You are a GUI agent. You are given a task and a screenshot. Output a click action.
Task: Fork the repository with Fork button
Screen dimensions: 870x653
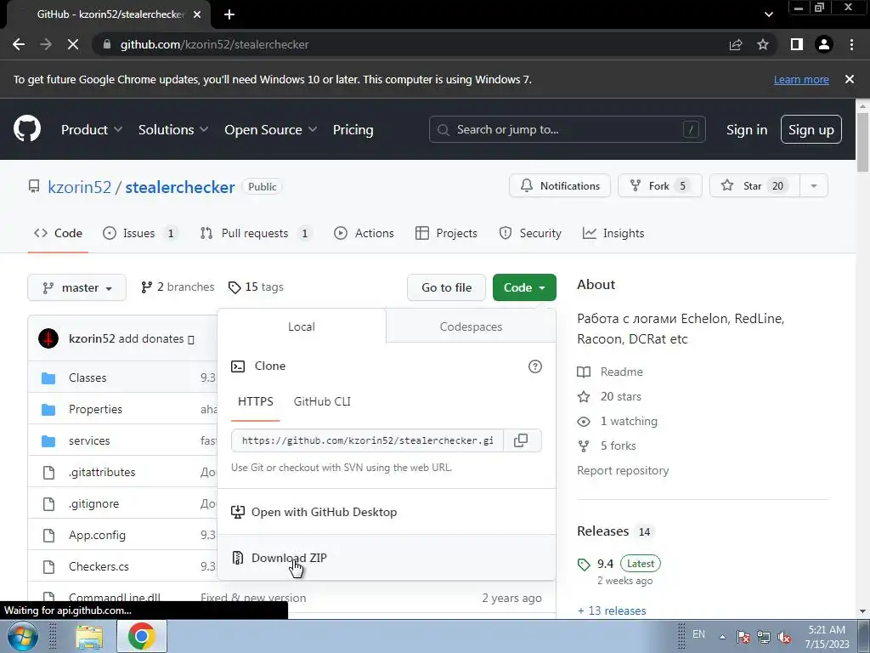pyautogui.click(x=659, y=186)
